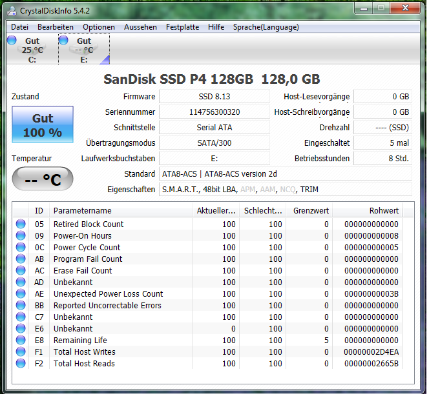The width and height of the screenshot is (429, 396).
Task: Select the Unexpected Power Loss Count name
Action: [x=108, y=294]
